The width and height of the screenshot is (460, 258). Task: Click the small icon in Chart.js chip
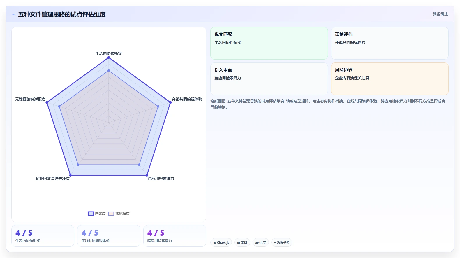(x=215, y=243)
